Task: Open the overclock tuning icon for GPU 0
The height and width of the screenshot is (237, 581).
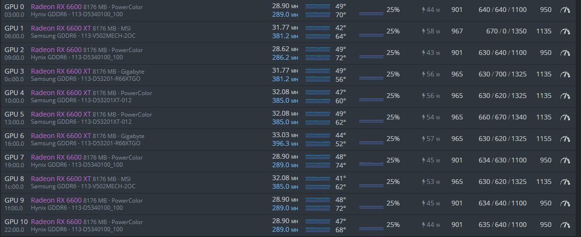Action: click(565, 10)
